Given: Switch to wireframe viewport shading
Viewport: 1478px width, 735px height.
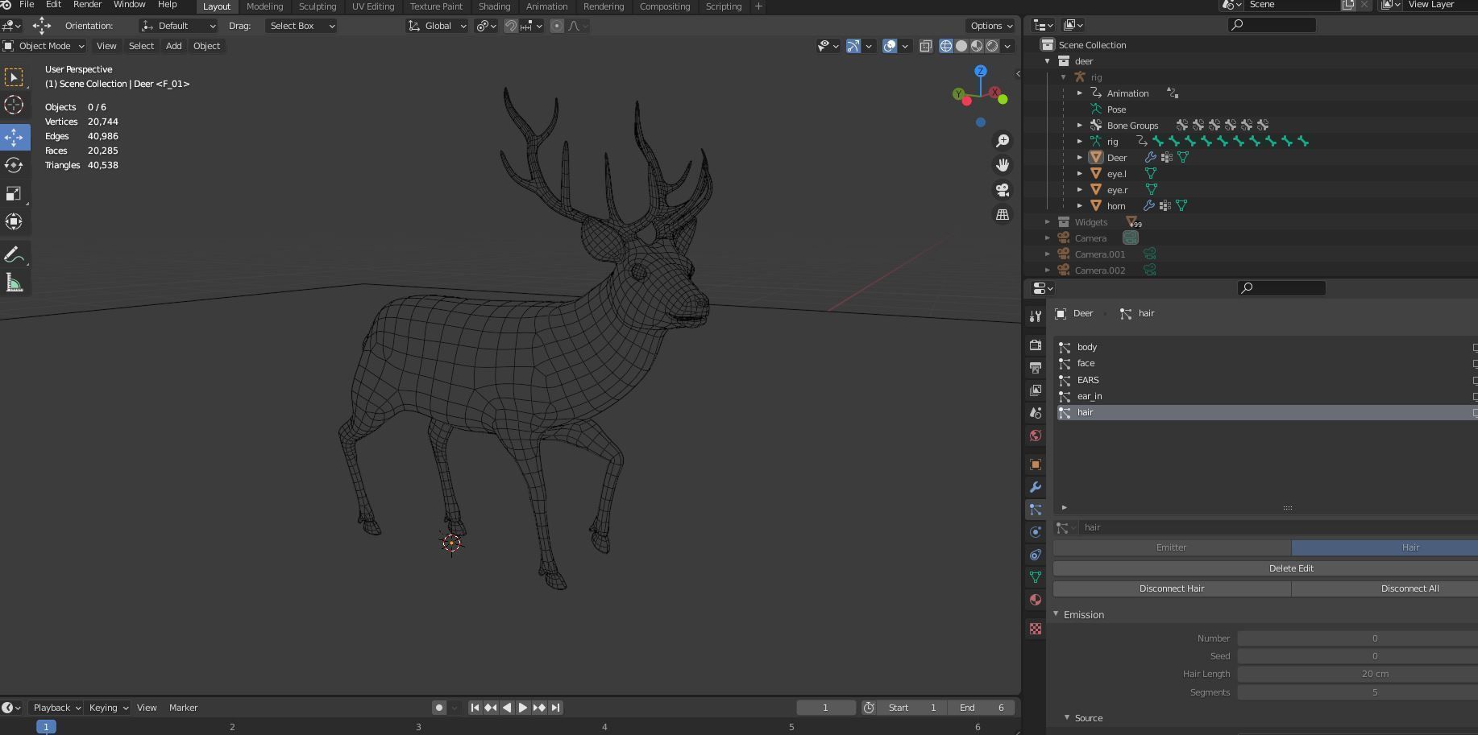Looking at the screenshot, I should [x=946, y=46].
